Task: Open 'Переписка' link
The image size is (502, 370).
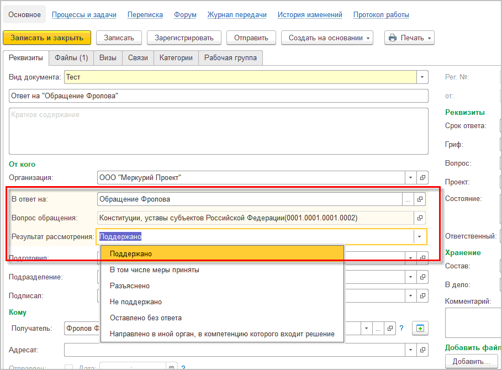Action: [145, 15]
